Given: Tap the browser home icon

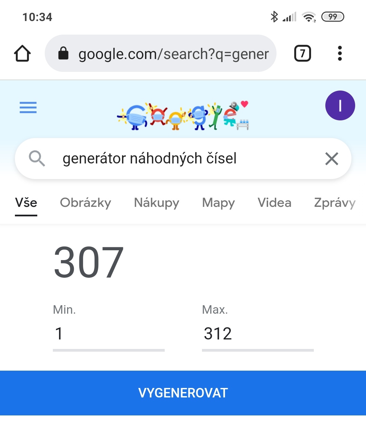Looking at the screenshot, I should (x=22, y=54).
